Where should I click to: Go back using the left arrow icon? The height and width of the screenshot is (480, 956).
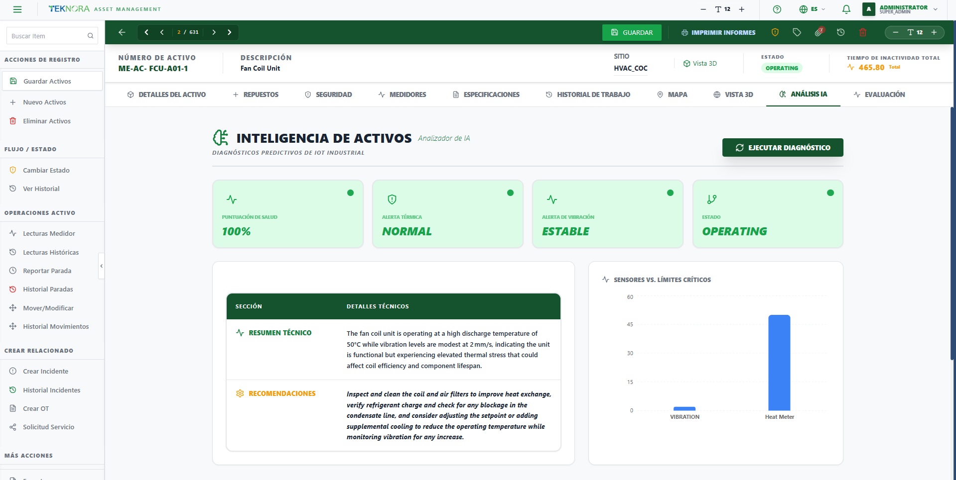click(x=122, y=32)
